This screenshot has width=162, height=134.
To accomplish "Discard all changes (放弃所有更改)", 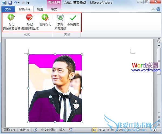I will 60,22.
